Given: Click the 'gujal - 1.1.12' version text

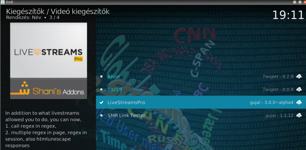Looking at the screenshot, I should [279, 115].
